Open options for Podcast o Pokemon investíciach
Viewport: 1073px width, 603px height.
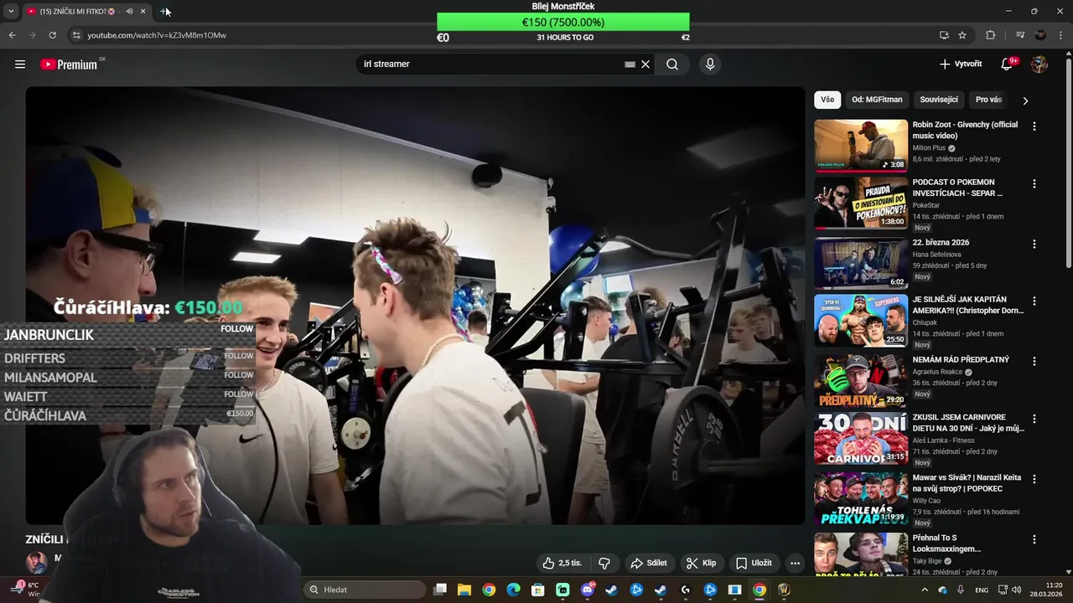(x=1034, y=184)
